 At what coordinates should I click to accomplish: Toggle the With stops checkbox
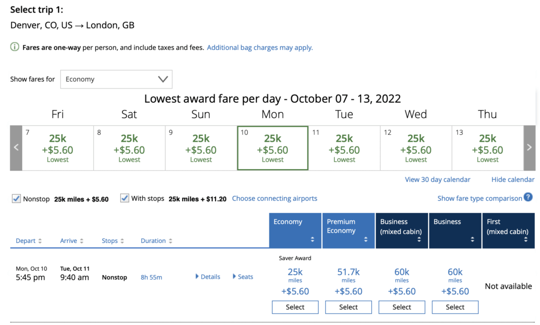coord(124,199)
